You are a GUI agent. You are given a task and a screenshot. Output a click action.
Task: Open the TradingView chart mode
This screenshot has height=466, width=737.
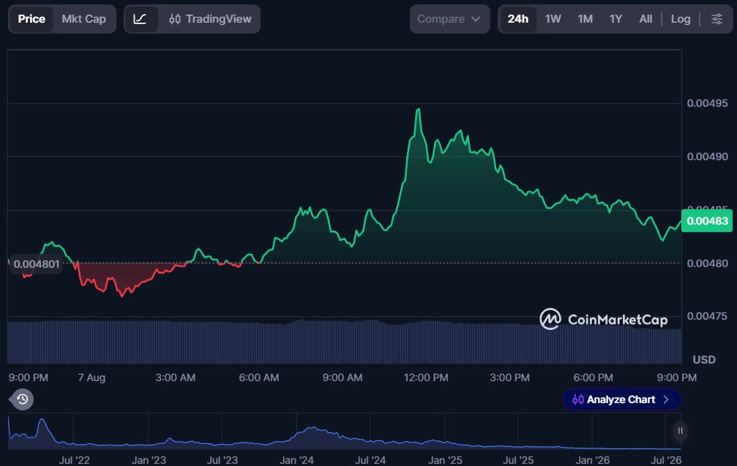pyautogui.click(x=210, y=19)
